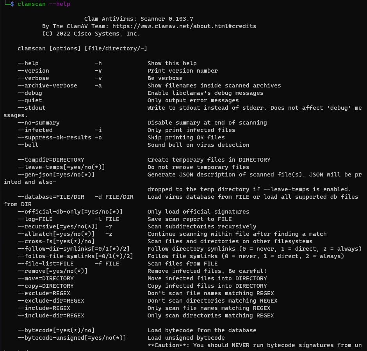Click 'Only output error messages' description

coord(193,100)
